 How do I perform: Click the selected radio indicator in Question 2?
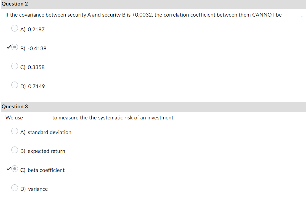point(14,47)
